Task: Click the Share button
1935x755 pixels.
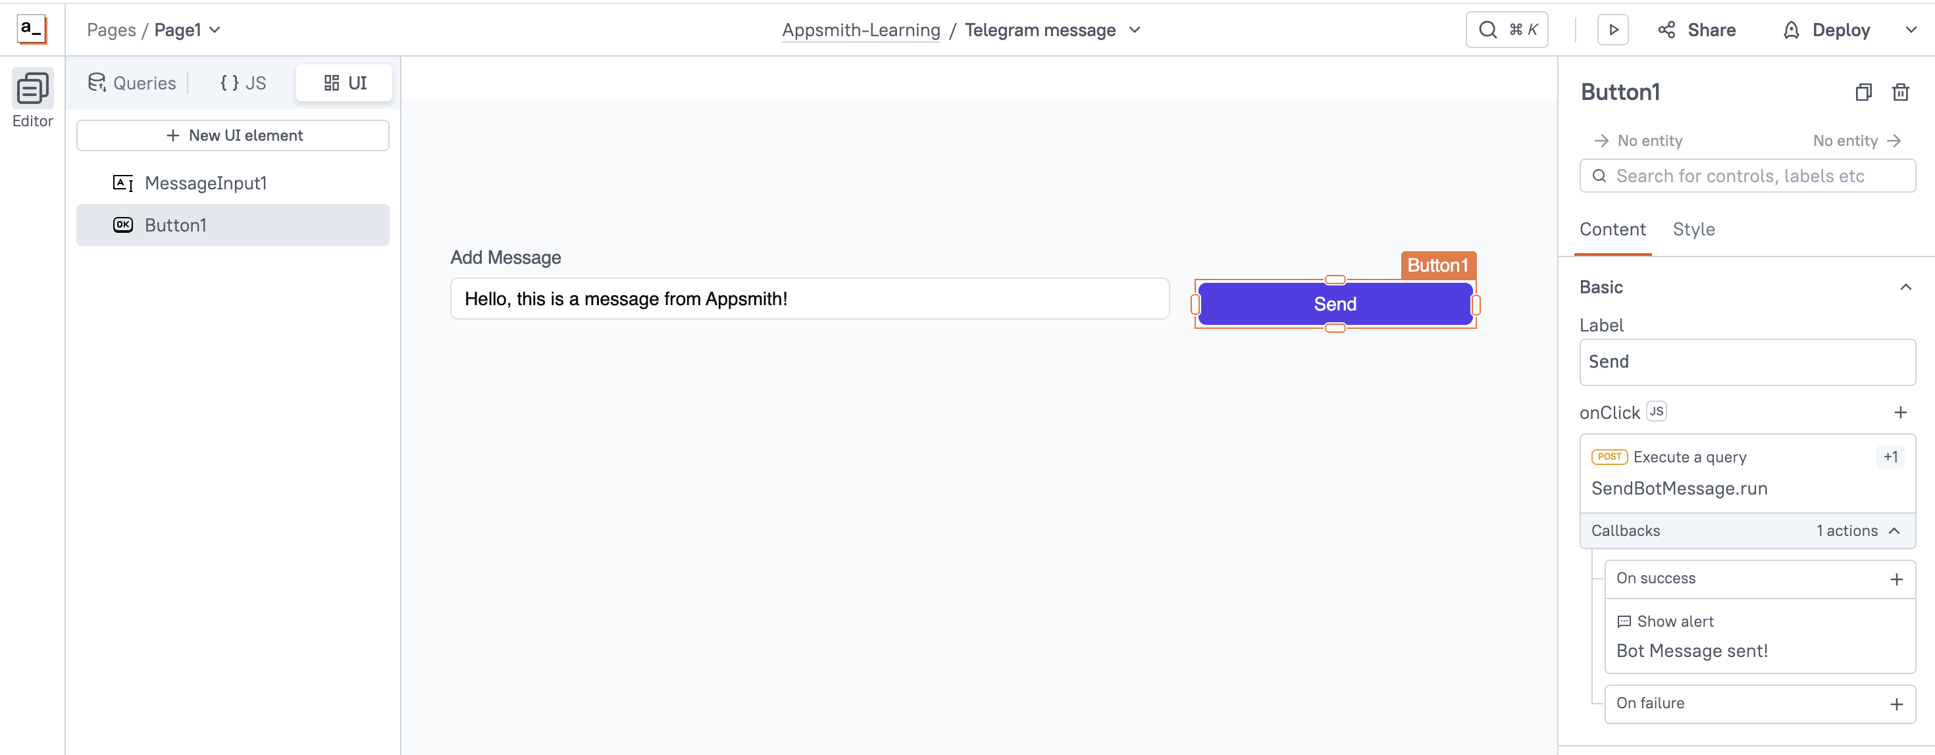Action: point(1697,30)
